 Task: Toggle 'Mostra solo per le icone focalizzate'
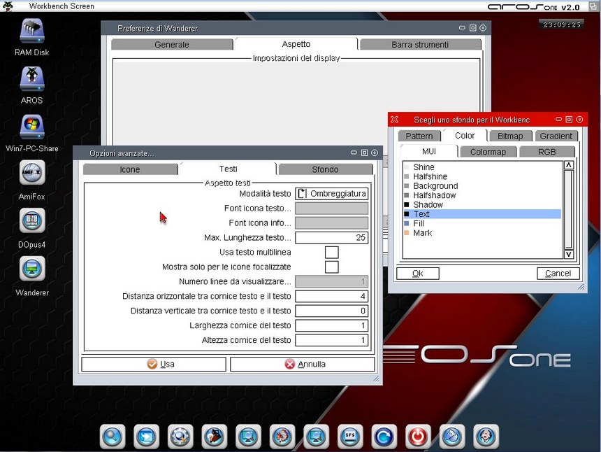pyautogui.click(x=331, y=267)
